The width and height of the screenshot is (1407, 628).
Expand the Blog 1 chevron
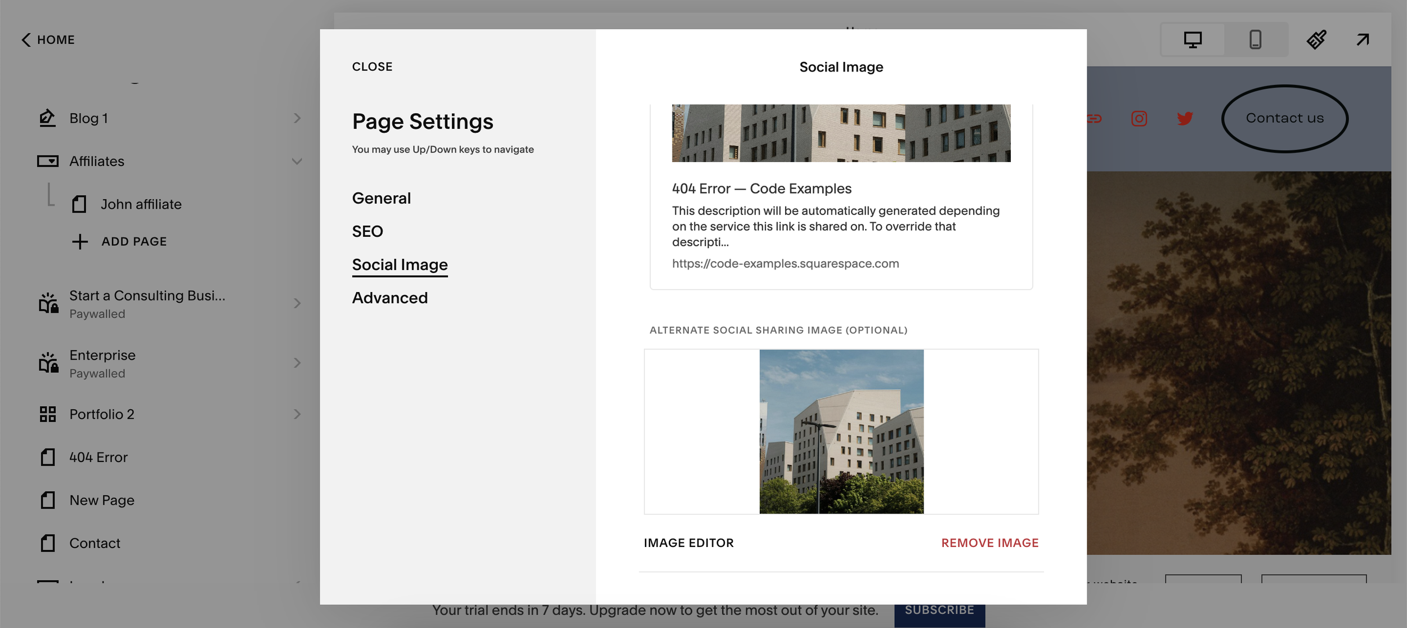pyautogui.click(x=297, y=118)
